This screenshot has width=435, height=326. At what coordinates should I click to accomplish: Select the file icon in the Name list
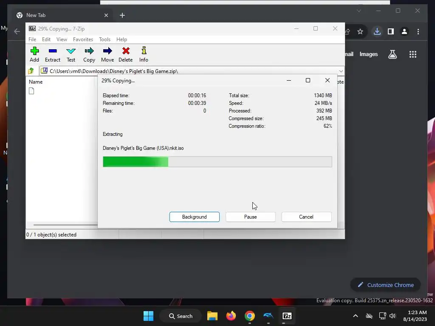(x=31, y=91)
